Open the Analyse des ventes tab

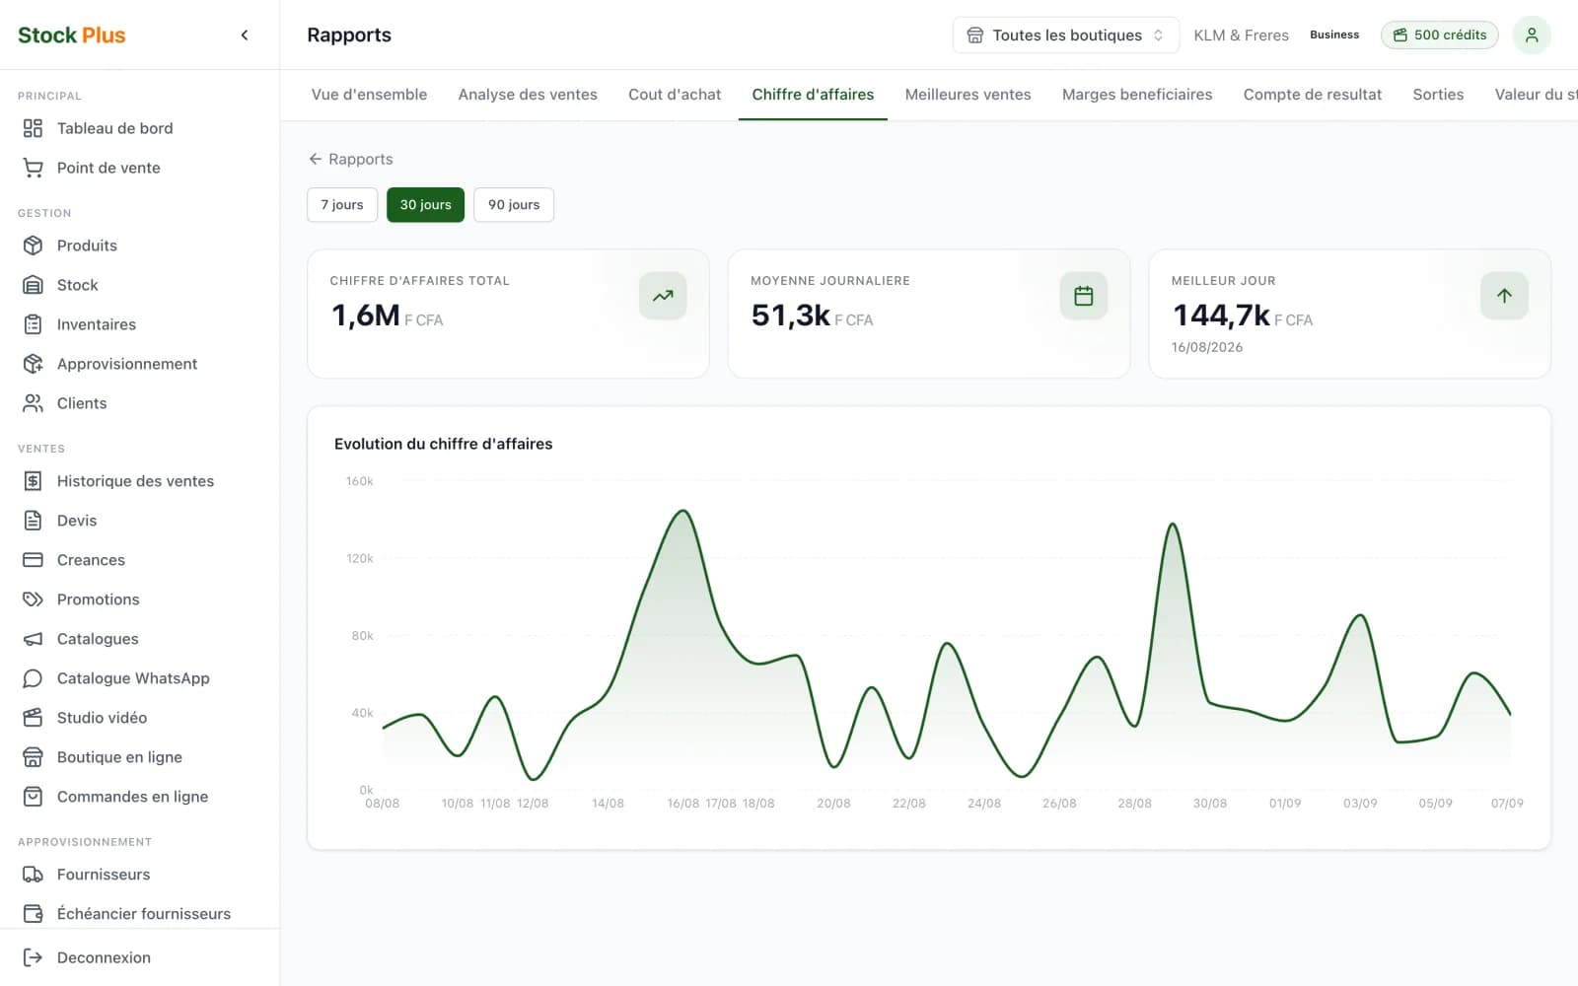point(528,95)
